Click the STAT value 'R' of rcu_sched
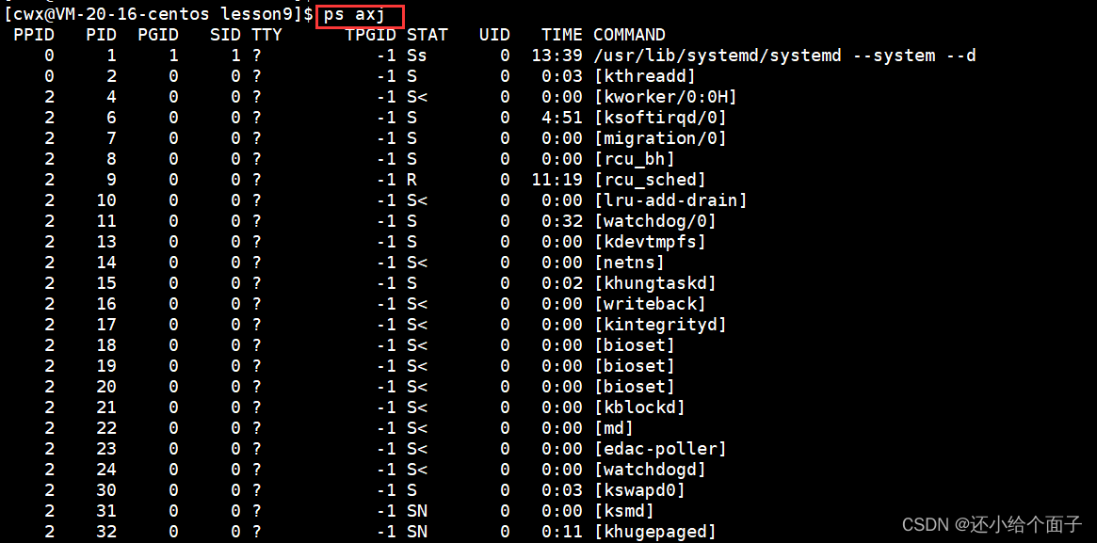Screen dimensions: 1097x543 (x=412, y=181)
